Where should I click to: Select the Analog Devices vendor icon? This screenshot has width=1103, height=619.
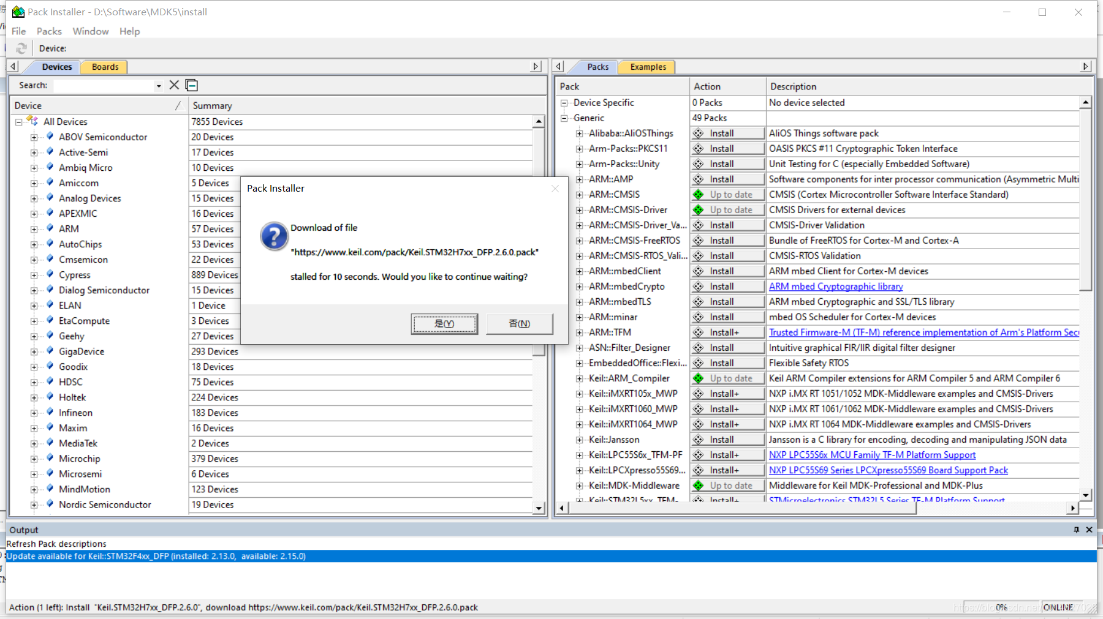click(50, 198)
